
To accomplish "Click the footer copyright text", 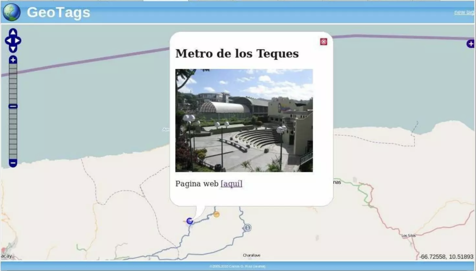I will coord(237,266).
